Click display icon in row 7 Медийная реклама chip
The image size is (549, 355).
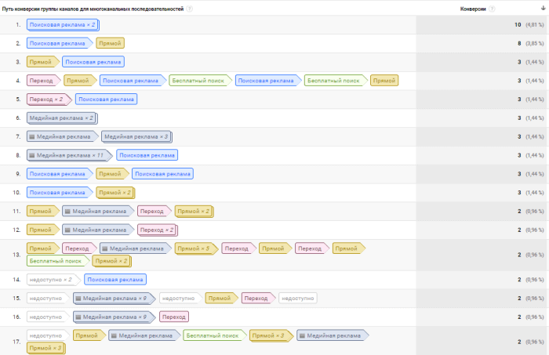(x=32, y=137)
